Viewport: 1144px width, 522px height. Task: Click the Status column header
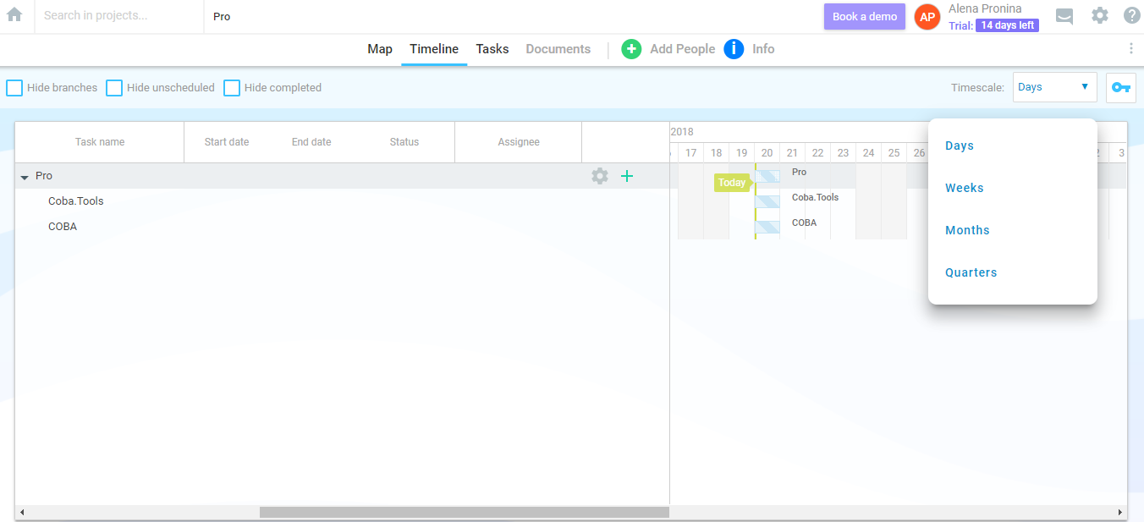(404, 142)
